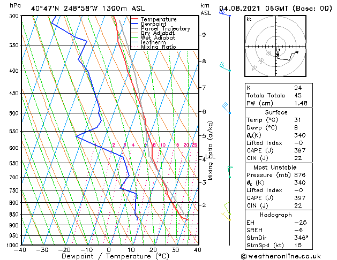The width and height of the screenshot is (337, 260).
Task: Click the station coordinates title 40°47'N 248°58'W
Action: [64, 9]
